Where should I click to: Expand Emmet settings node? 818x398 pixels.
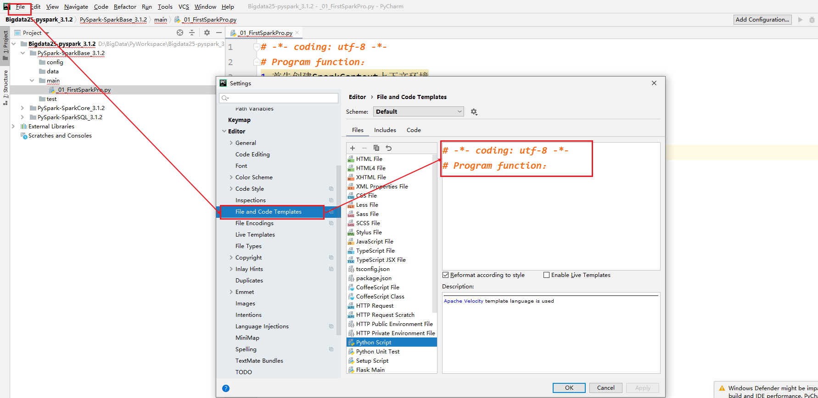click(231, 292)
